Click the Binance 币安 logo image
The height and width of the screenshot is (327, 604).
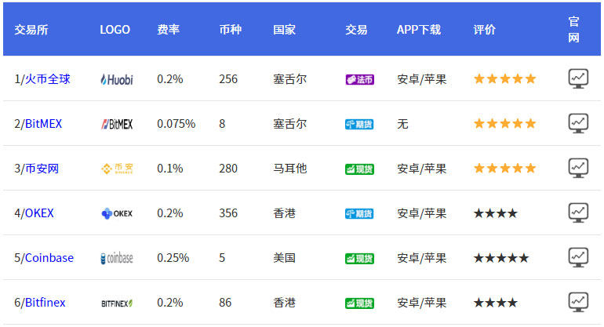coord(117,169)
